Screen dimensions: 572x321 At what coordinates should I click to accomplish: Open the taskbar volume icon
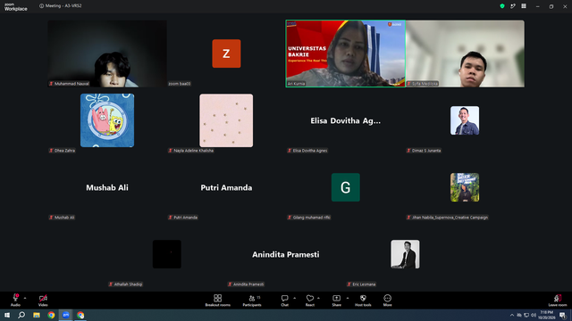534,315
